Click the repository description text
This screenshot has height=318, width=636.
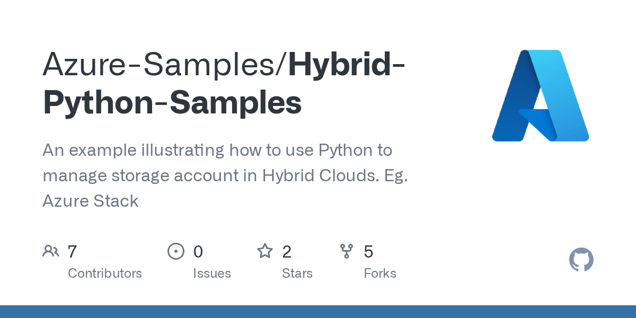(x=225, y=175)
